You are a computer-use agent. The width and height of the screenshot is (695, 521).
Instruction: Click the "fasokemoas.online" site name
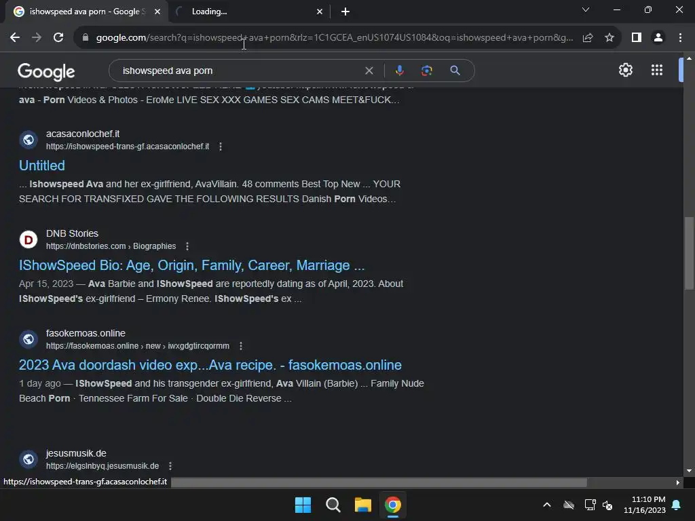tap(86, 333)
